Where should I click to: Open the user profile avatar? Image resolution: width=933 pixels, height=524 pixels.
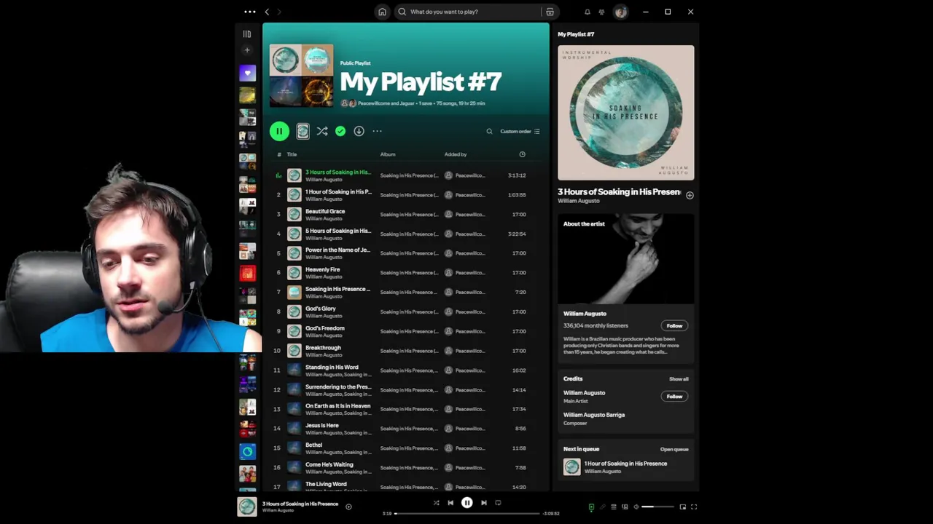pos(620,12)
